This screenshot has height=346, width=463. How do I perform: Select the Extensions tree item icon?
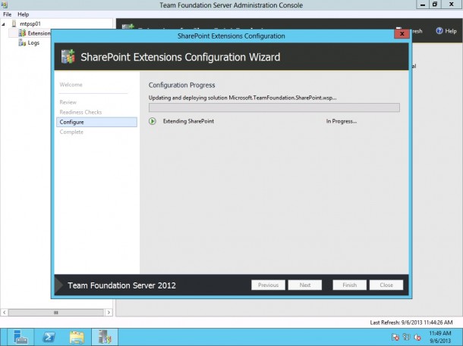tap(22, 33)
